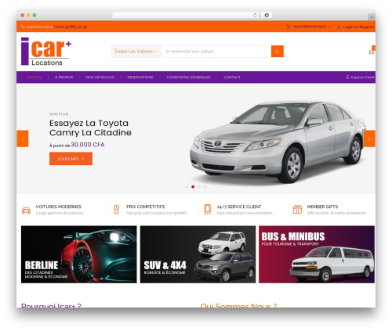
Task: Click the phone icon beside Appelez-nous
Action: 23,27
